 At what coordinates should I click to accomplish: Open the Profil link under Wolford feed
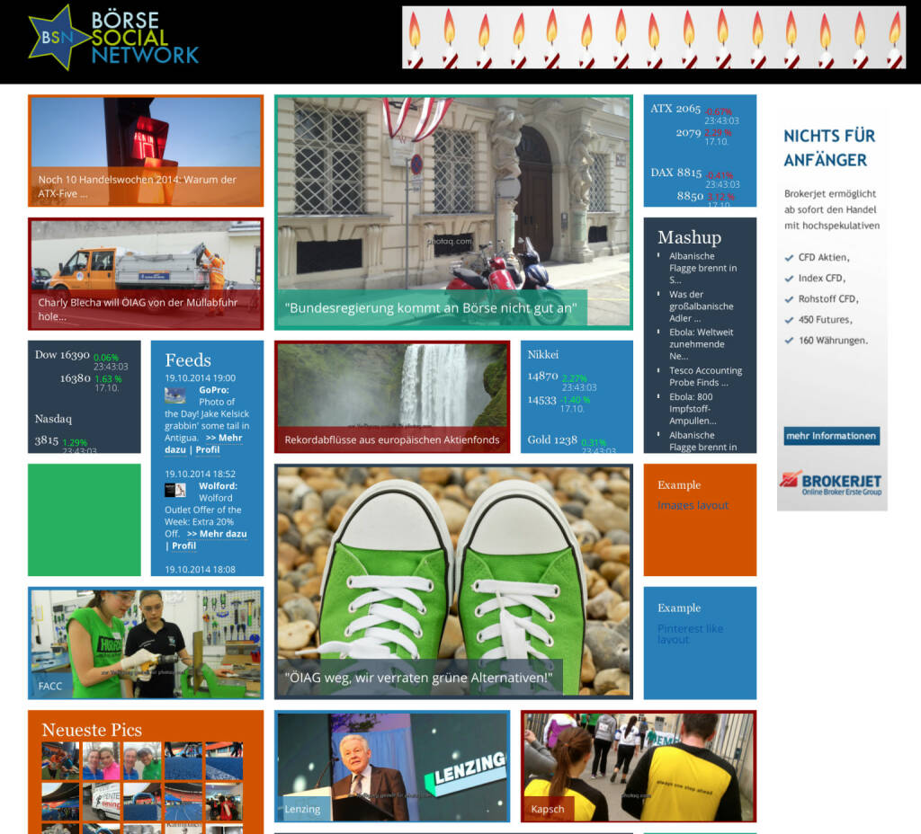[183, 546]
